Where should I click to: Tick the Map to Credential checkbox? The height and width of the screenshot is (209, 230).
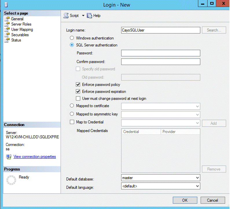click(72, 122)
